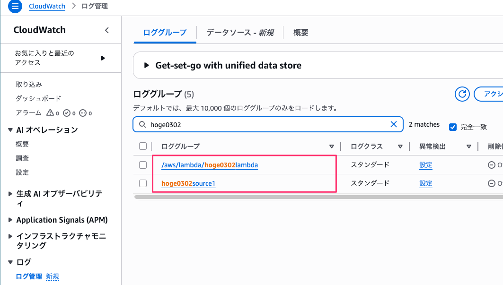
Task: Click the insufficient-data alarm icon
Action: tap(83, 113)
